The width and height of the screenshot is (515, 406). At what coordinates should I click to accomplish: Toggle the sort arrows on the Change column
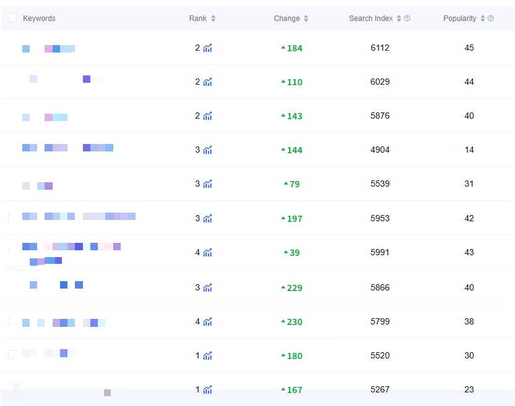pyautogui.click(x=306, y=19)
